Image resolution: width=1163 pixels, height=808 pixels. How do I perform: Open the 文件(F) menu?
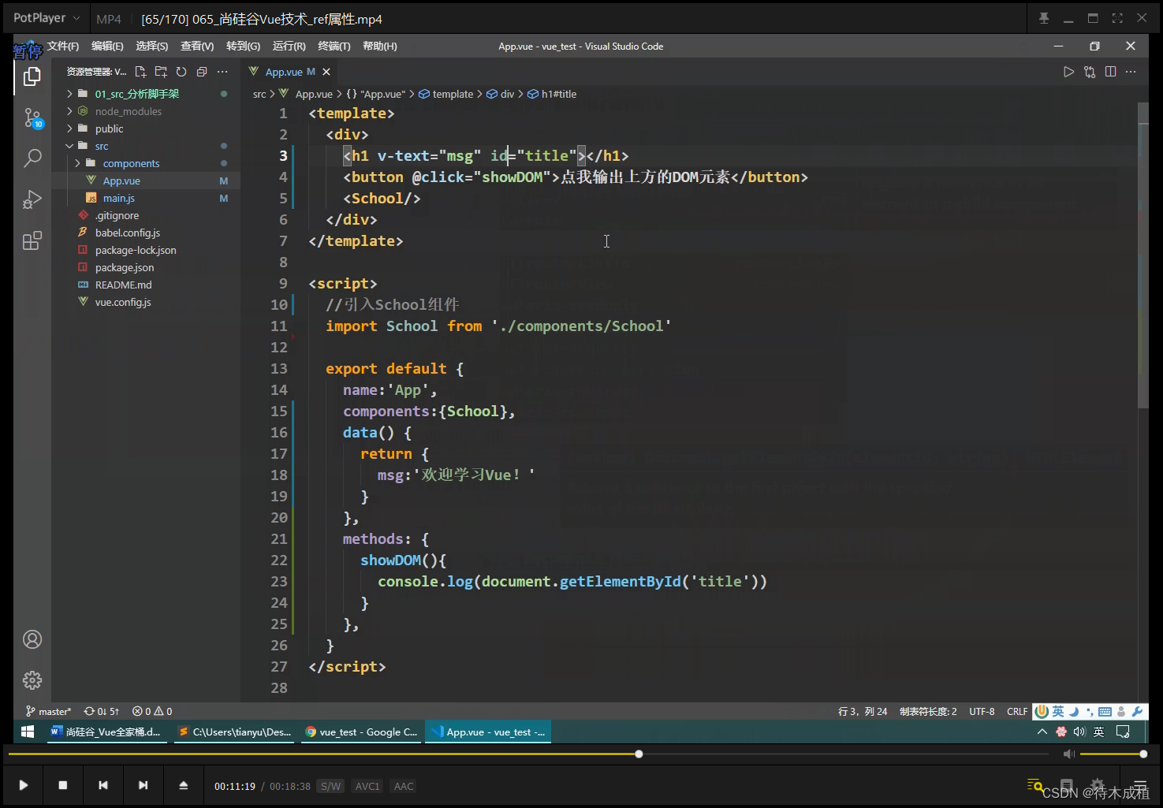[x=63, y=47]
